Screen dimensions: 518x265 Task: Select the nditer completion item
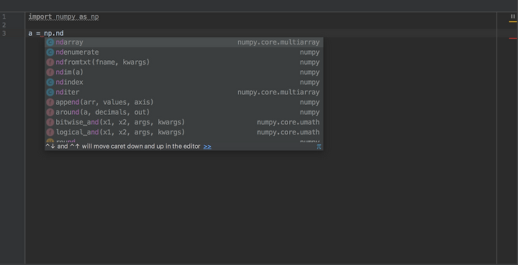tap(184, 92)
